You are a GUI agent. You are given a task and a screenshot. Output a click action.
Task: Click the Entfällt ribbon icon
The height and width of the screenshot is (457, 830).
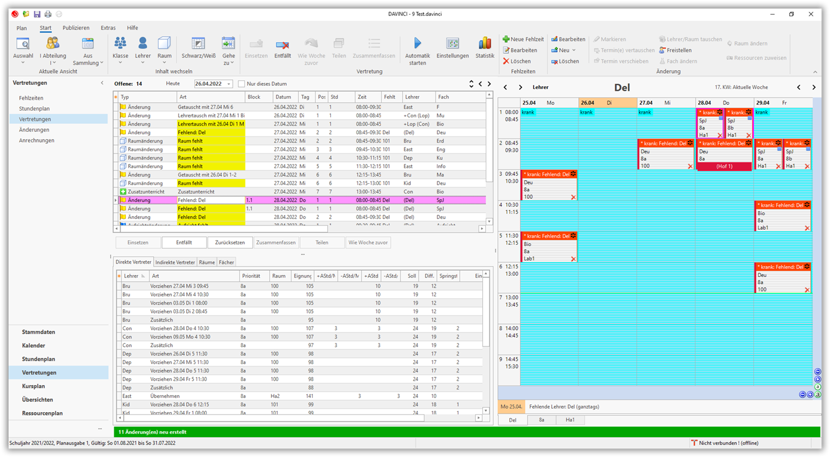(282, 44)
